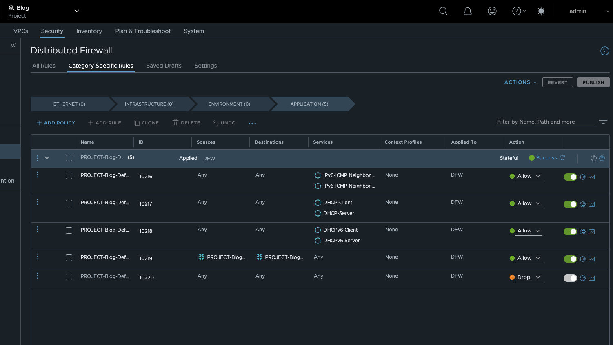Open settings gear for the Drop rule 10220
The width and height of the screenshot is (613, 345).
pos(582,278)
